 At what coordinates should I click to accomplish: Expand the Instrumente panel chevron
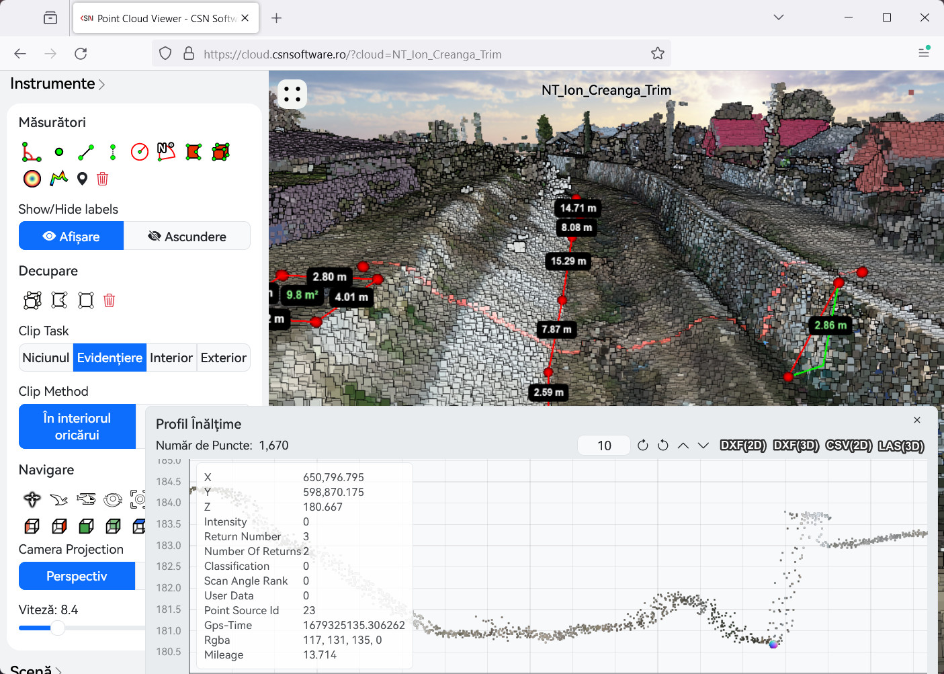[103, 83]
